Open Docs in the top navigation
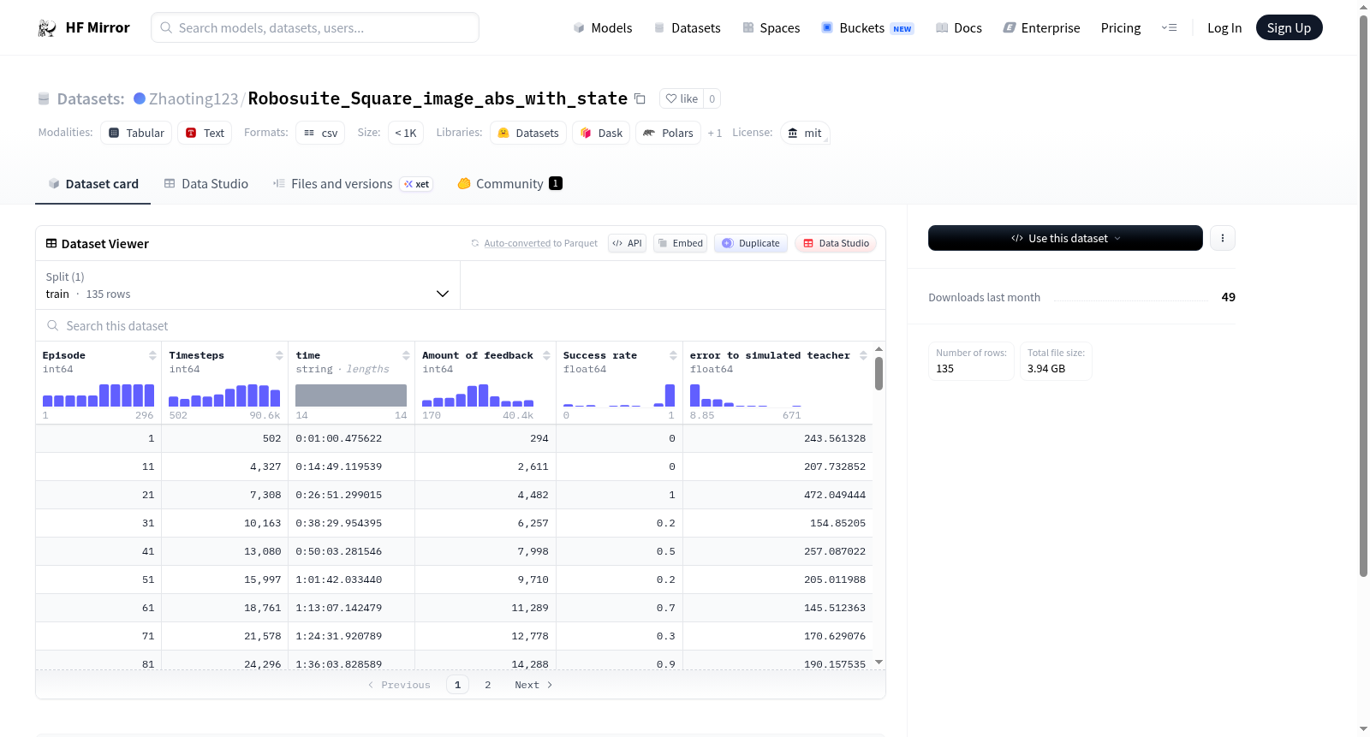This screenshot has height=737, width=1370. [959, 28]
